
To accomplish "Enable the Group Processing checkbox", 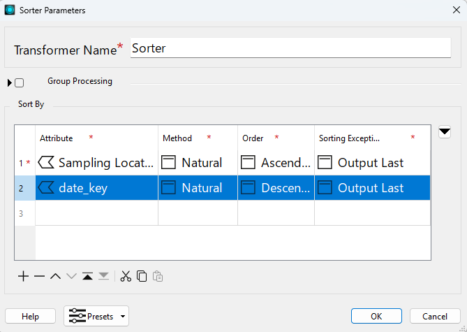I will (20, 82).
